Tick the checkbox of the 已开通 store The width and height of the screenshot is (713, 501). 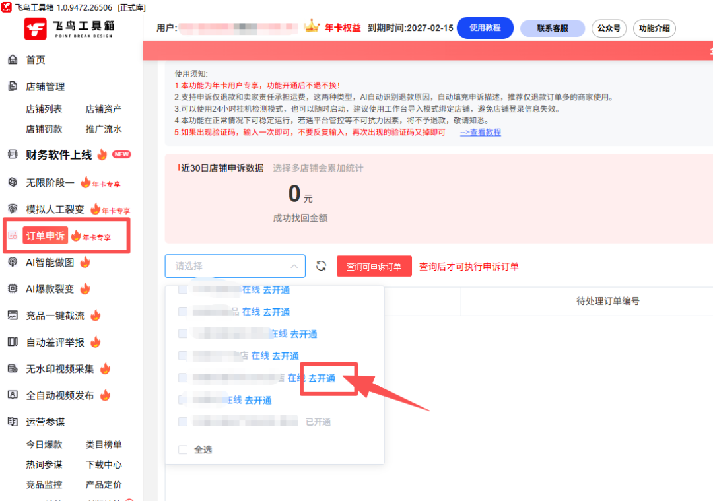pos(182,422)
